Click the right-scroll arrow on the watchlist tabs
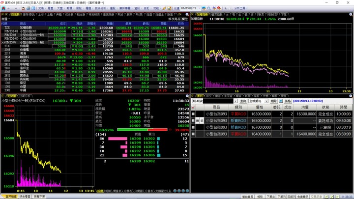The height and width of the screenshot is (199, 354). click(x=180, y=14)
